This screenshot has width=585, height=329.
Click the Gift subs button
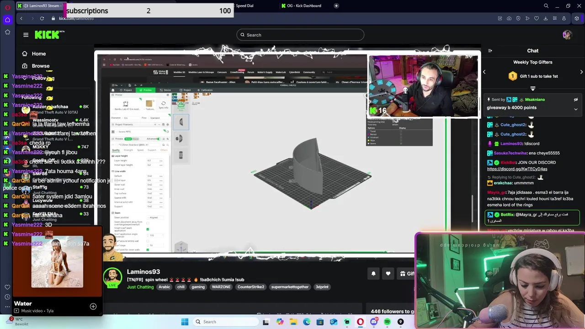click(406, 274)
